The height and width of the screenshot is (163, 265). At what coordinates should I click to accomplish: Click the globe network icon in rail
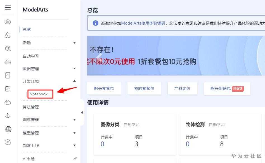[8, 129]
